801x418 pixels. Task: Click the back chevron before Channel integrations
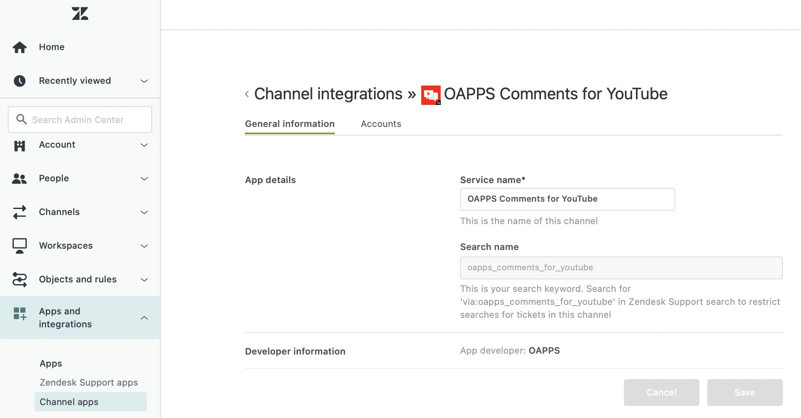tap(247, 94)
